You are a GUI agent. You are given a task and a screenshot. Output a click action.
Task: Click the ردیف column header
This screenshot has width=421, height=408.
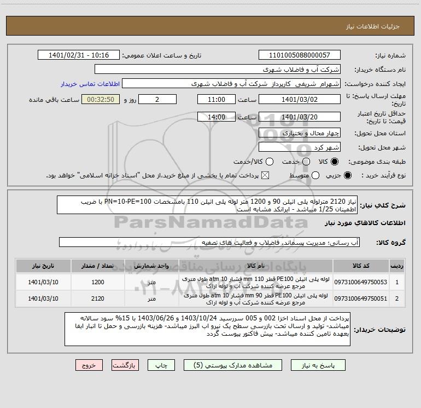(x=397, y=266)
